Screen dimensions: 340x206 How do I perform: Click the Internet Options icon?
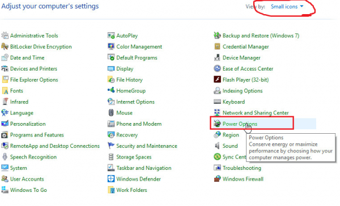[111, 102]
